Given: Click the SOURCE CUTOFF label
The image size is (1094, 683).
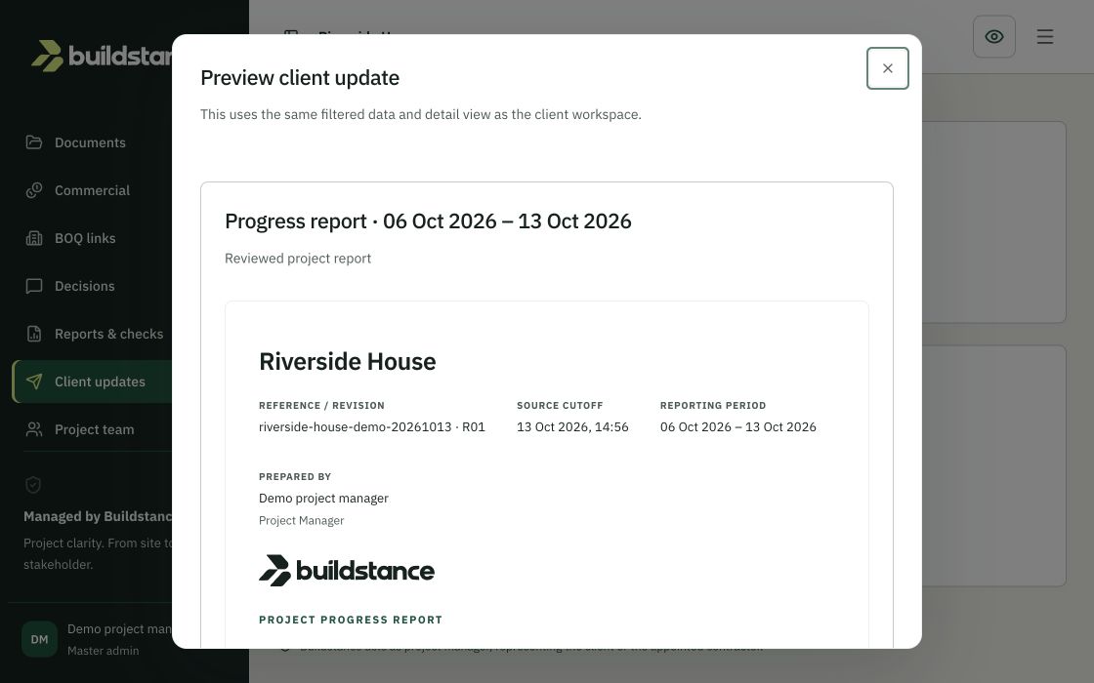Looking at the screenshot, I should pos(560,405).
